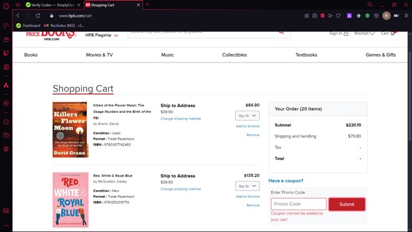Click Half Price Books HPB.com logo
The width and height of the screenshot is (412, 232).
pyautogui.click(x=51, y=36)
